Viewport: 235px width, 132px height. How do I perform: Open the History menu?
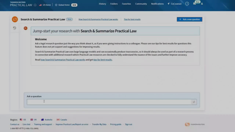point(102,4)
